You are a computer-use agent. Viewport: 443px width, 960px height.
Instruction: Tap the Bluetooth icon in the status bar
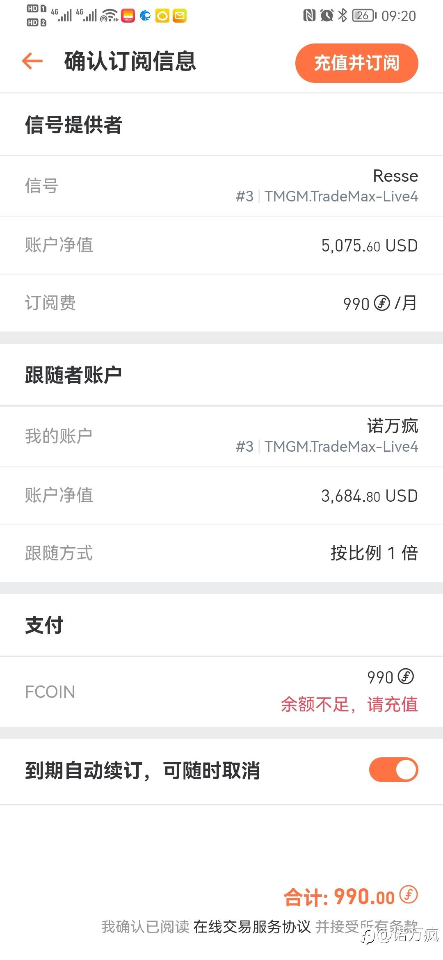pyautogui.click(x=343, y=16)
